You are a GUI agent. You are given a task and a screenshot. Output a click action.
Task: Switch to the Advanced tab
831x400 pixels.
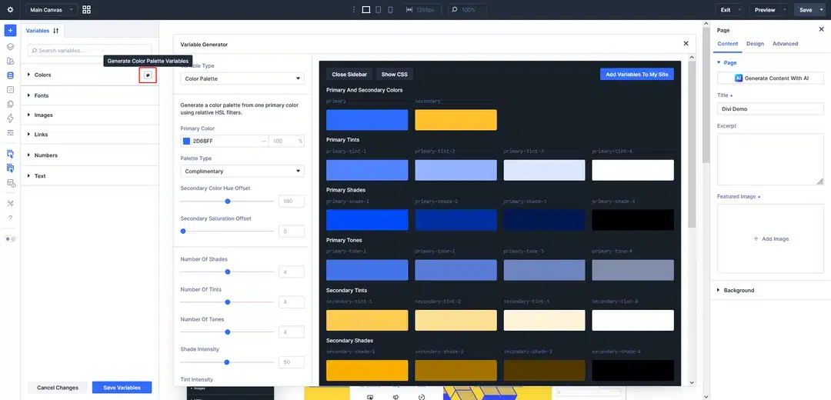(785, 43)
